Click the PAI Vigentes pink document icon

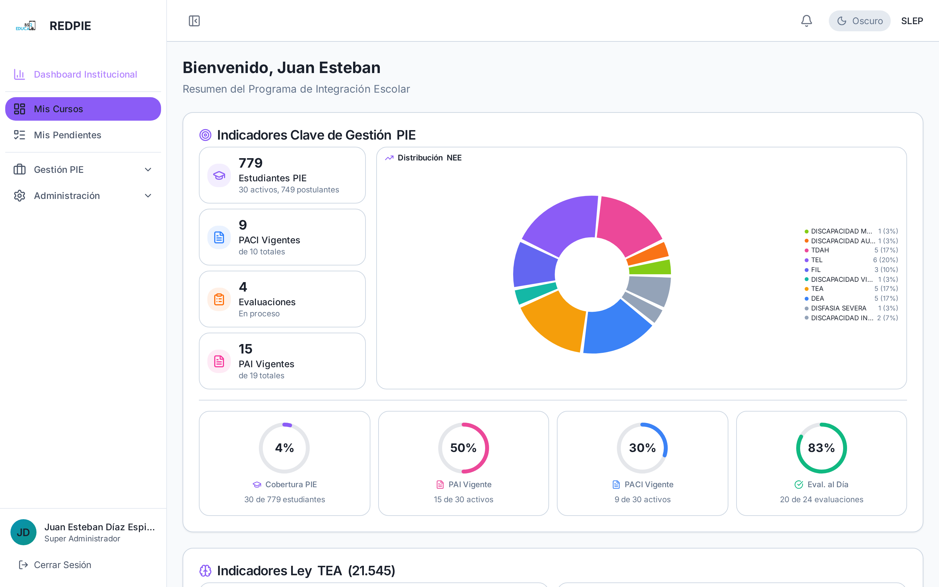coord(219,361)
